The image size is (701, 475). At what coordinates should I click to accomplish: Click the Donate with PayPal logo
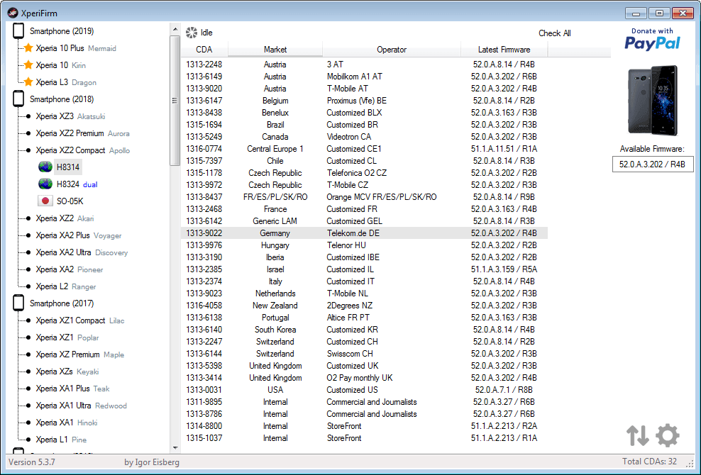(x=652, y=39)
